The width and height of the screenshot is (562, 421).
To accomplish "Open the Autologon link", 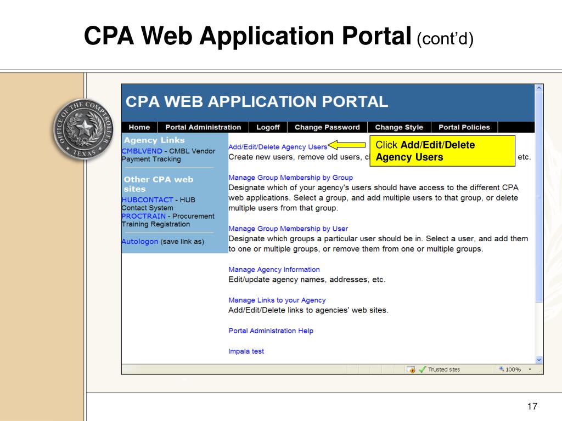I will pos(140,242).
